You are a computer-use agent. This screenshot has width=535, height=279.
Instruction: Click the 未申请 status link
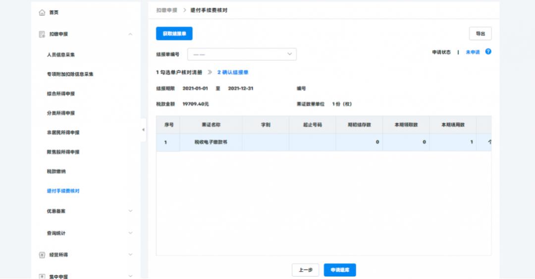tap(473, 52)
